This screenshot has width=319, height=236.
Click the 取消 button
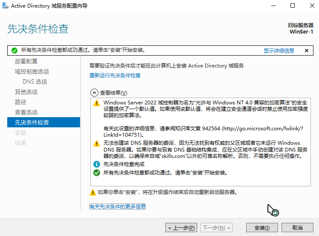297,228
